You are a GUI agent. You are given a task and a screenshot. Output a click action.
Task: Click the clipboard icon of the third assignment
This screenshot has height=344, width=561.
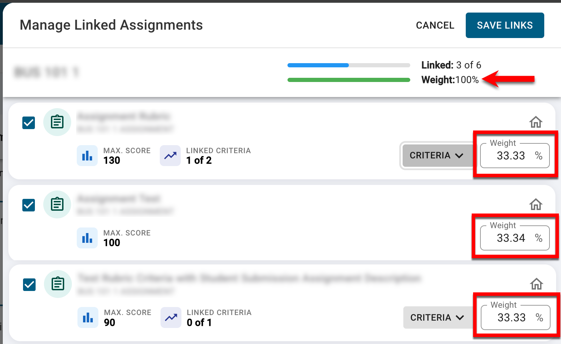click(x=58, y=284)
